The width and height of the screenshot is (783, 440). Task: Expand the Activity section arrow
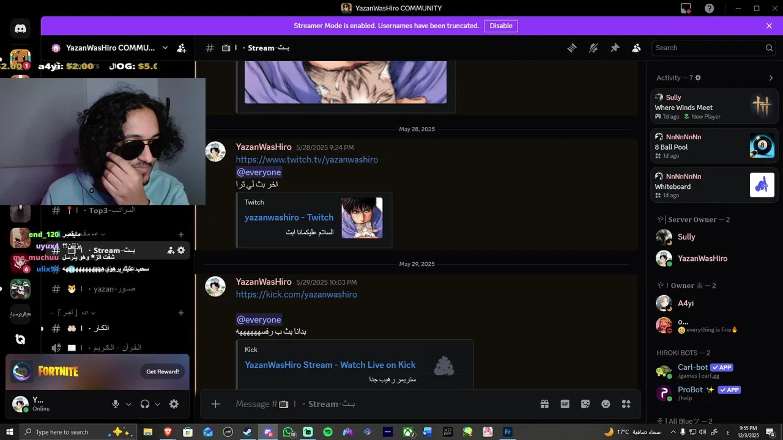pyautogui.click(x=771, y=78)
